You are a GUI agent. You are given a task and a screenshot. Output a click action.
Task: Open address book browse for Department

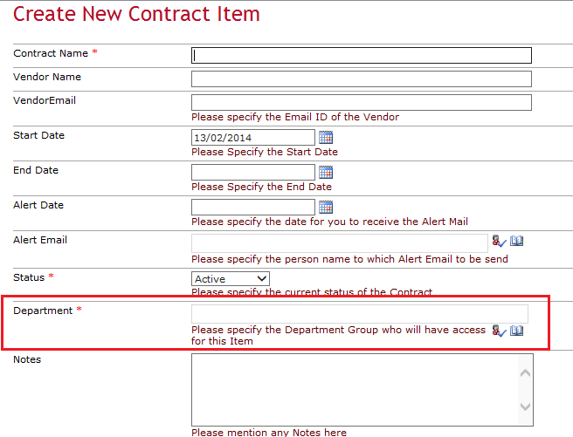click(516, 331)
